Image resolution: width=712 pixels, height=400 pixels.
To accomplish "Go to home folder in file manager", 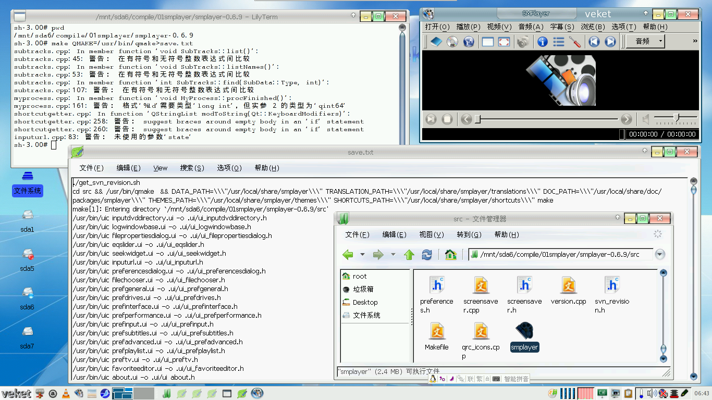I will click(x=451, y=255).
